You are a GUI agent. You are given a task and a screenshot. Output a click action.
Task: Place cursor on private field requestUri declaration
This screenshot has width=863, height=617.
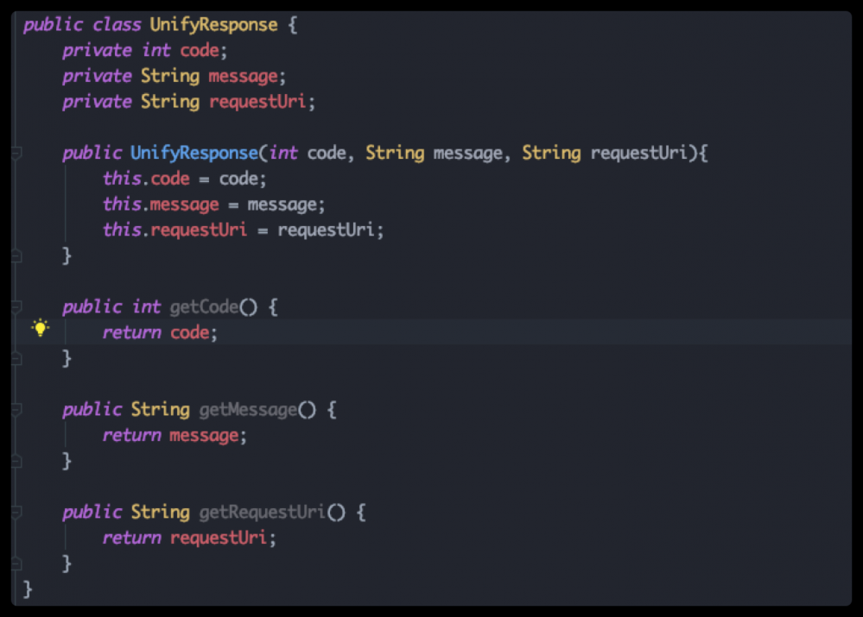257,102
